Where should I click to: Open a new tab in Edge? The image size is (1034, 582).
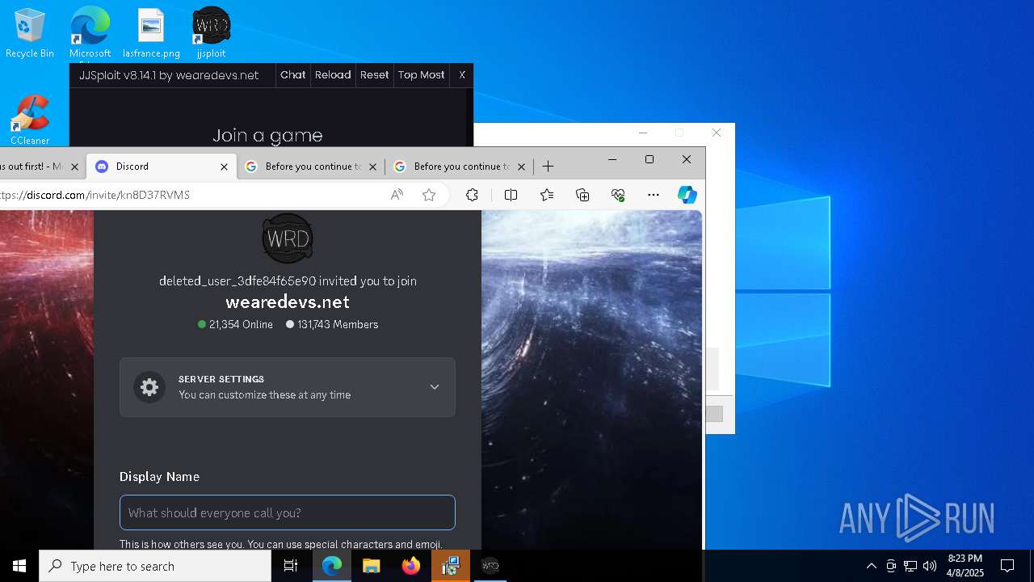pos(548,167)
